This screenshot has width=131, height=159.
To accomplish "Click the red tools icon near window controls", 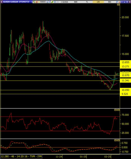I will tap(119, 2).
